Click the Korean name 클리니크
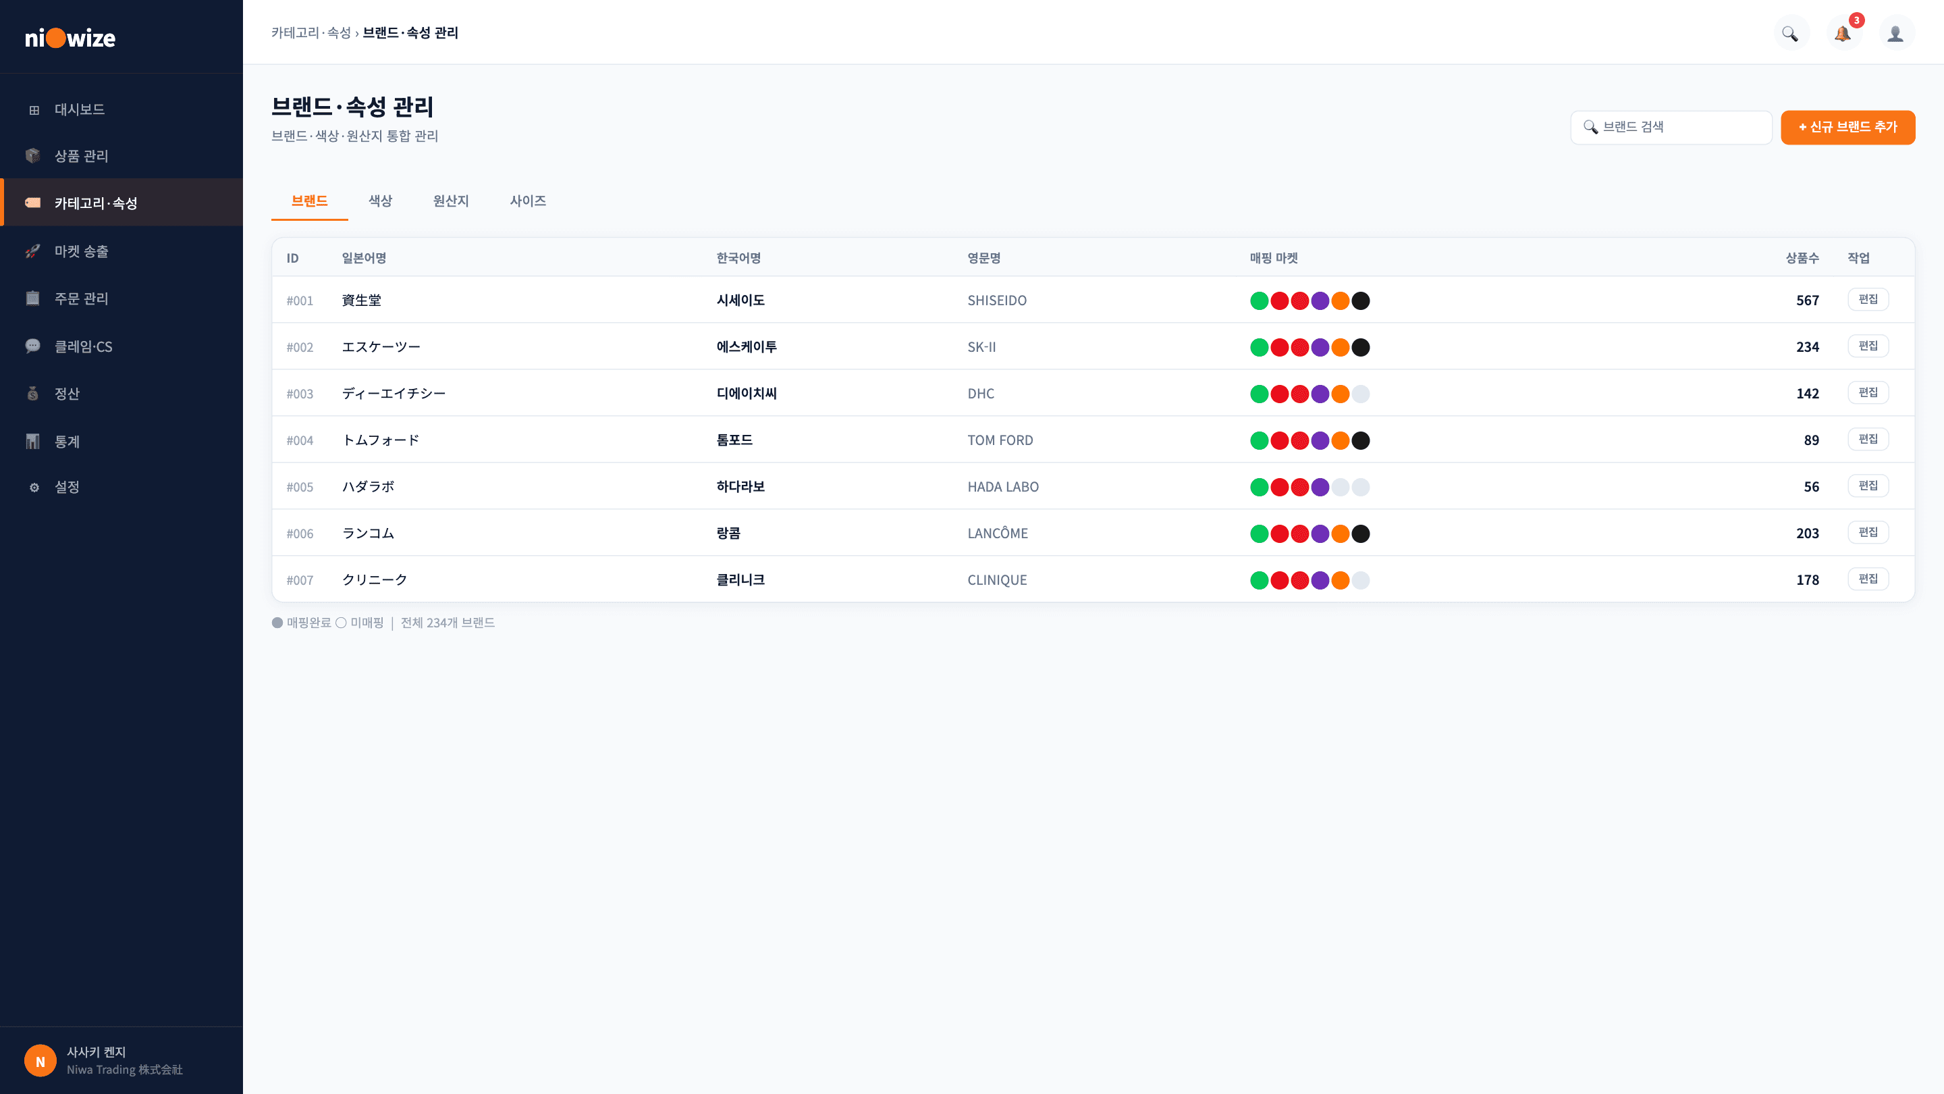1944x1094 pixels. [740, 580]
